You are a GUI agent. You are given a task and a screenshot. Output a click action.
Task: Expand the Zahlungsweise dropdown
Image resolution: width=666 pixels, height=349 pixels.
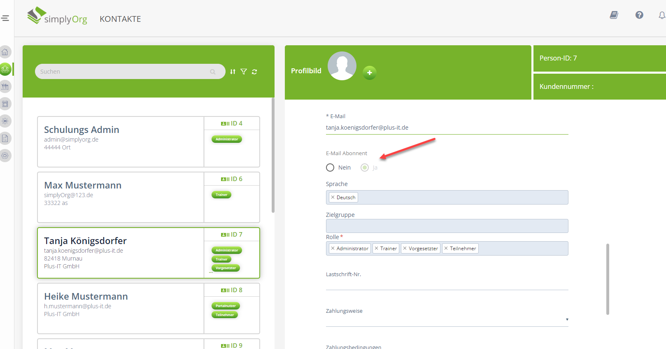567,319
